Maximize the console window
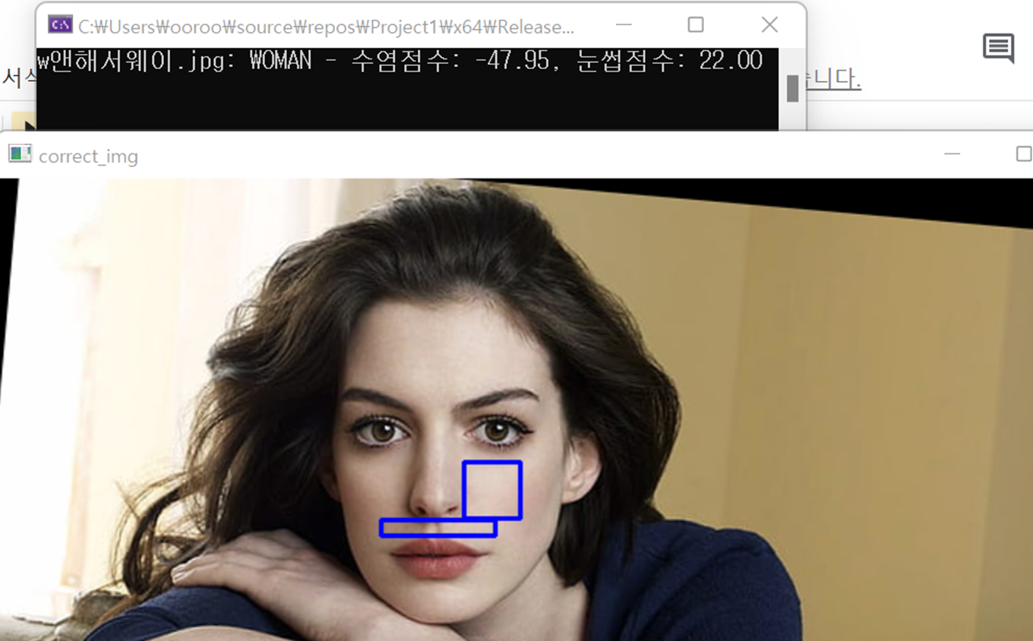1033x641 pixels. tap(695, 25)
